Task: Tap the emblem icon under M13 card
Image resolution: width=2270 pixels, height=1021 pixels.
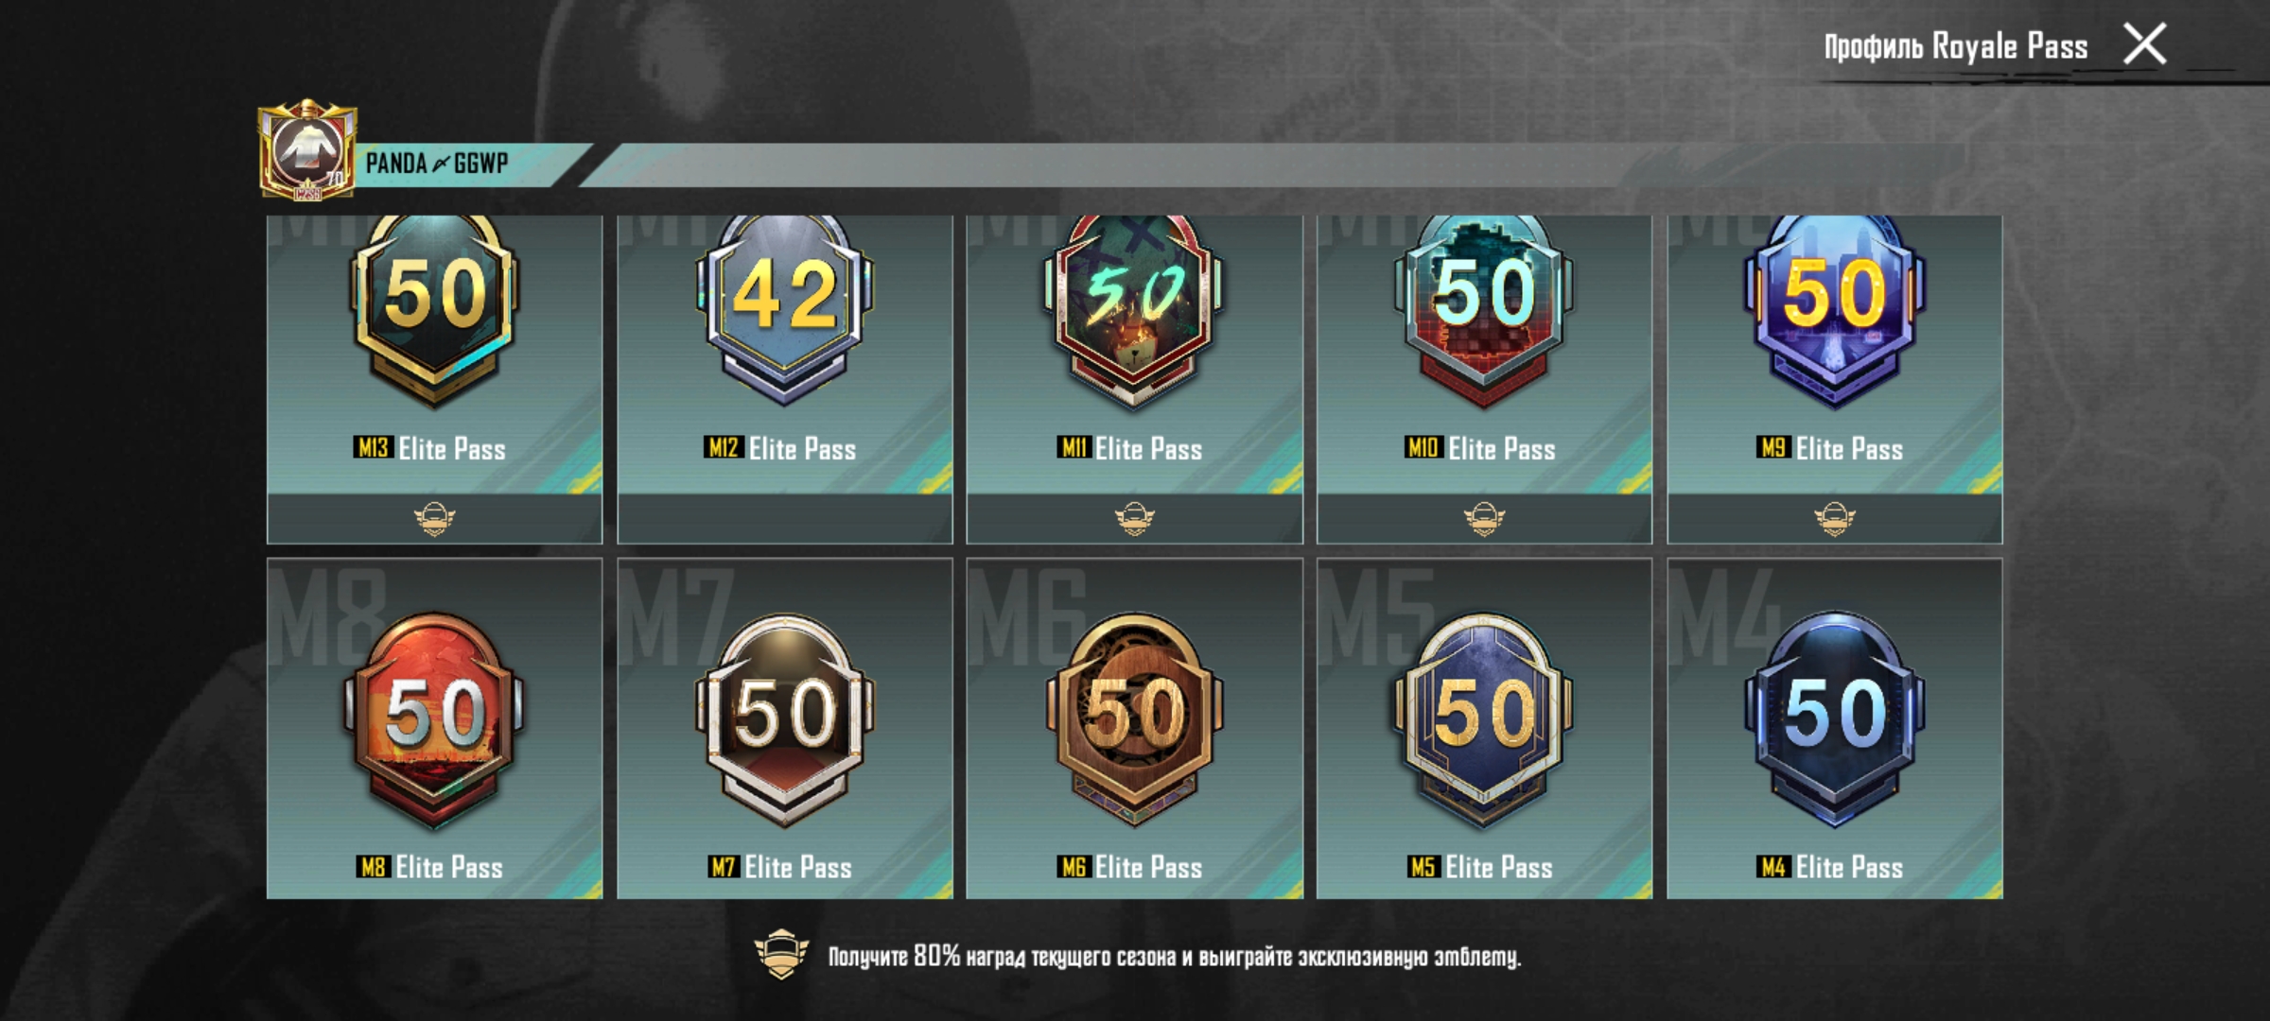Action: 434,518
